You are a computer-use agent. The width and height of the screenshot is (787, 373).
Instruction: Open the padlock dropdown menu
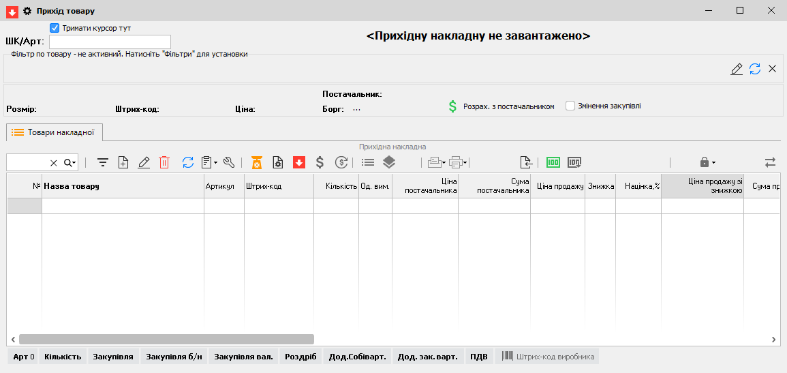click(x=708, y=162)
